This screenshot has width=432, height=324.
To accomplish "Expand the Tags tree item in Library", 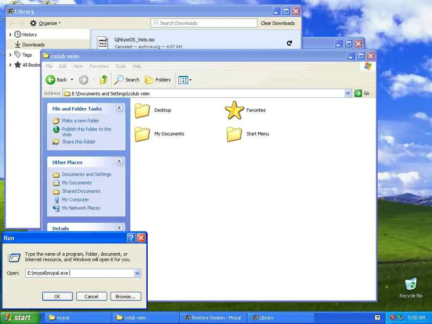I will click(11, 55).
